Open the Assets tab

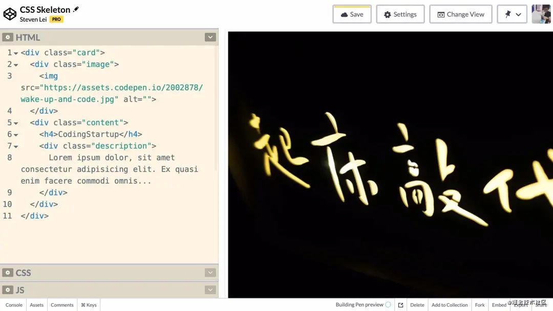point(36,304)
